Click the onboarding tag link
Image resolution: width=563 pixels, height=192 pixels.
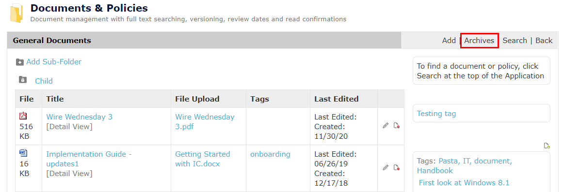click(270, 154)
